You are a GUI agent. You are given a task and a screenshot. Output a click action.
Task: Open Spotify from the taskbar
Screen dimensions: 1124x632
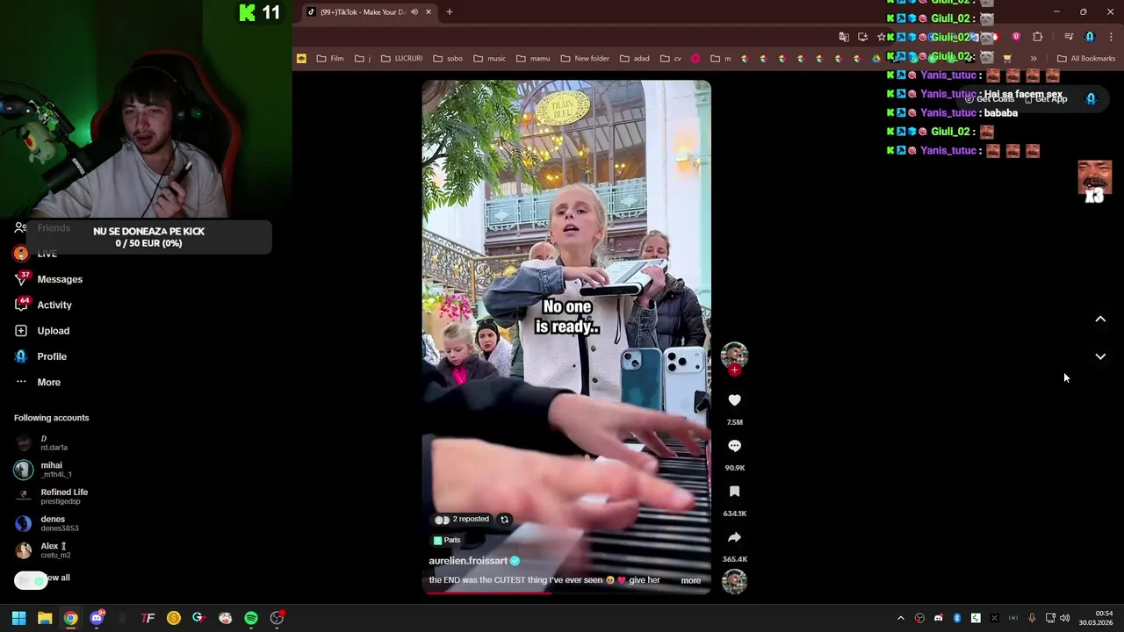pyautogui.click(x=251, y=618)
